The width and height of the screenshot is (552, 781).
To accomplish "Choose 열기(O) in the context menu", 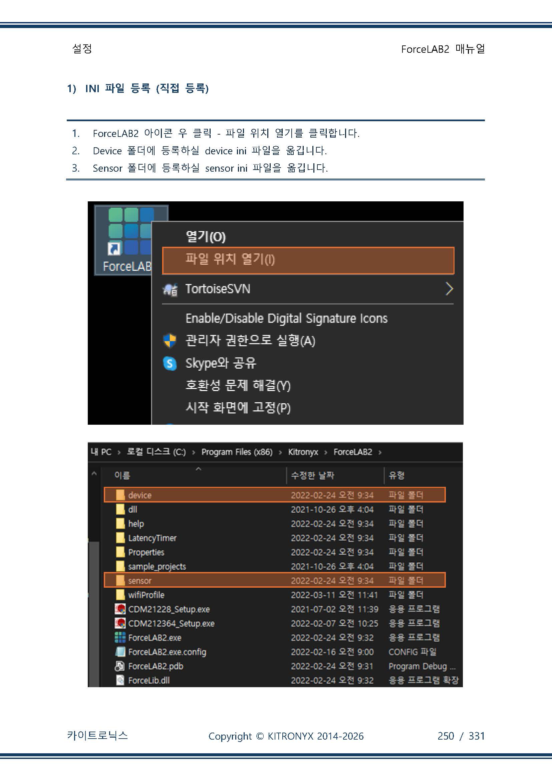I will (x=206, y=237).
